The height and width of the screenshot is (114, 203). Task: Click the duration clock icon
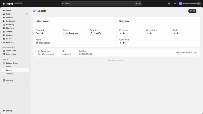pos(91,33)
